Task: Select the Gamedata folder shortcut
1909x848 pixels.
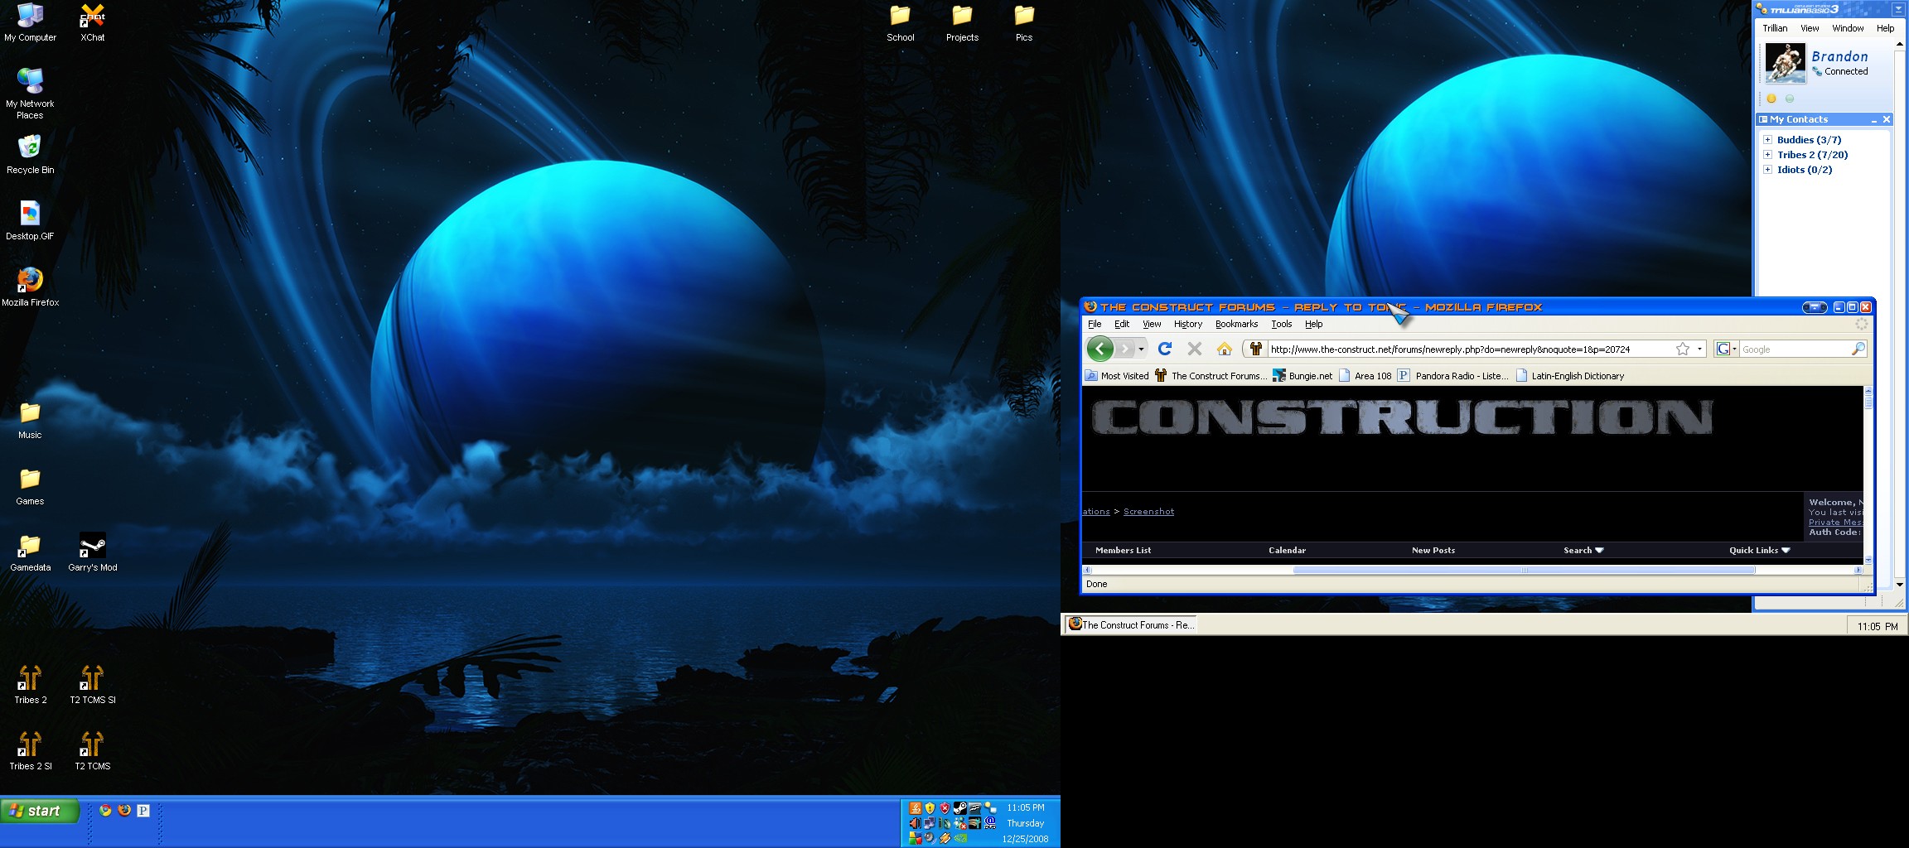Action: click(30, 552)
